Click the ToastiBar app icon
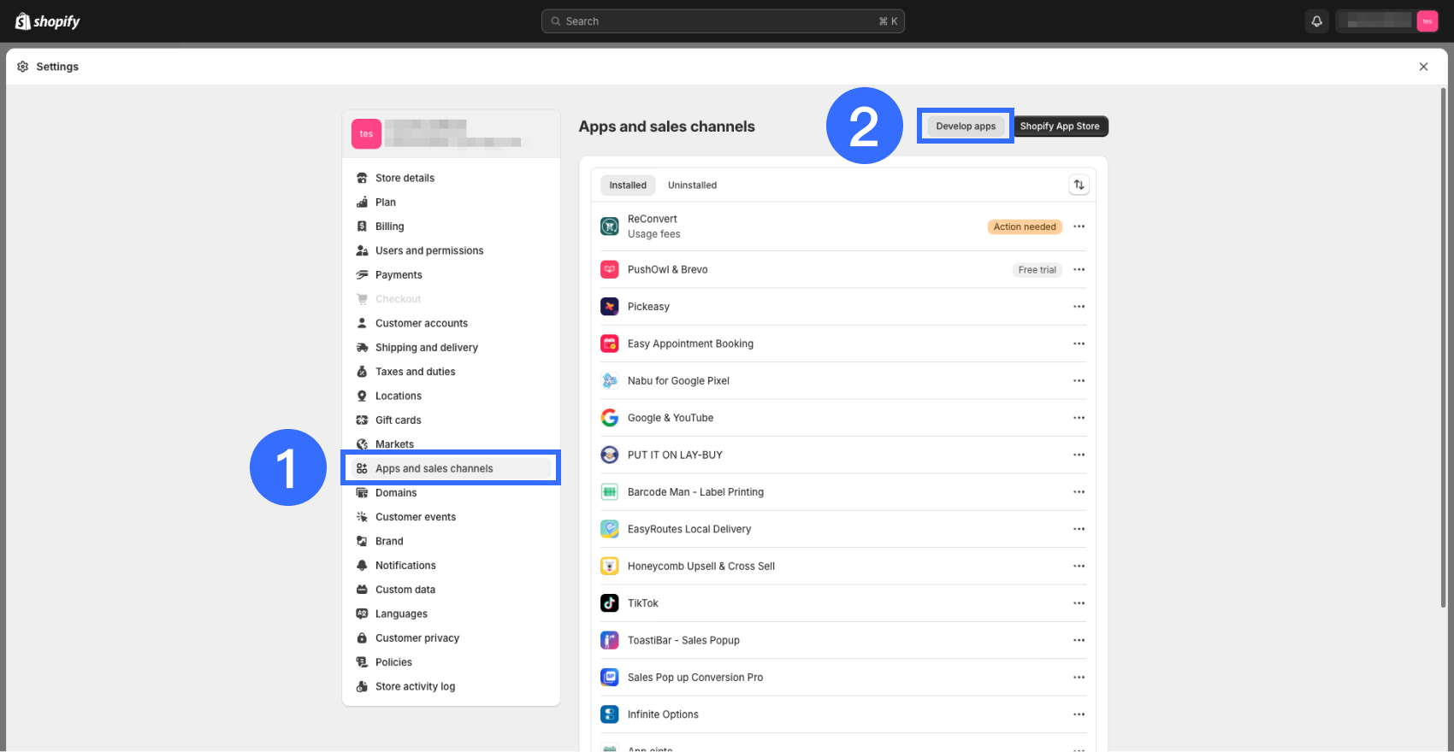Viewport: 1454px width, 752px height. pyautogui.click(x=610, y=640)
